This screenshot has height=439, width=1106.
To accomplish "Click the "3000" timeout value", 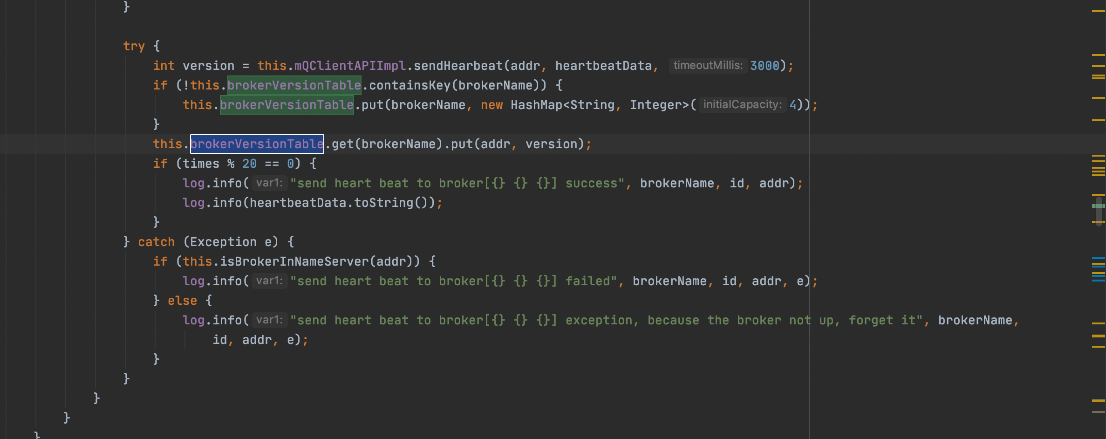I will coord(765,66).
